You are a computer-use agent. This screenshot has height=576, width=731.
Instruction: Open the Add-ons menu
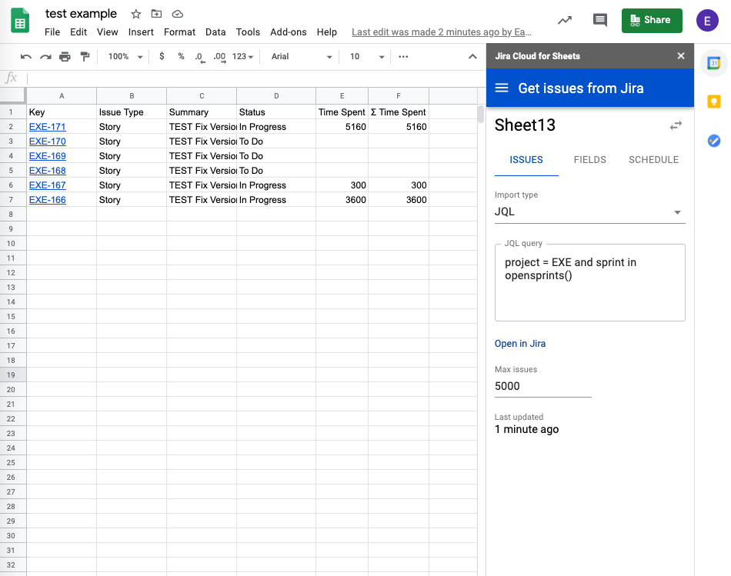[x=288, y=32]
